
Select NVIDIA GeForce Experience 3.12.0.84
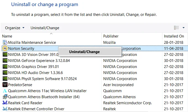pyautogui.click(x=39, y=61)
